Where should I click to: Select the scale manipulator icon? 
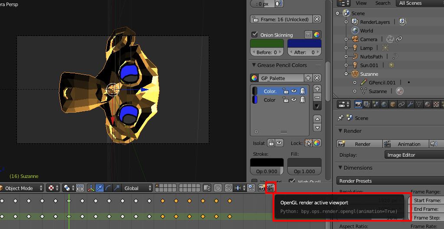[117, 188]
